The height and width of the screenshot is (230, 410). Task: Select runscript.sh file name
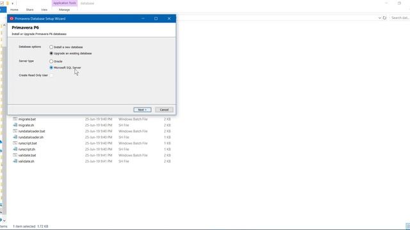click(x=27, y=149)
